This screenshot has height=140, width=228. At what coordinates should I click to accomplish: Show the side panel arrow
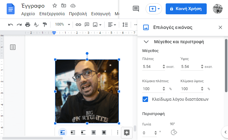(x=225, y=132)
